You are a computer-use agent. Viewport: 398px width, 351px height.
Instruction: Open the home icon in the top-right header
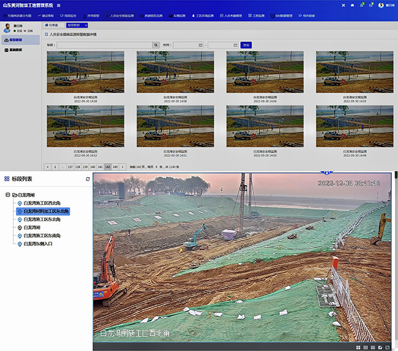[352, 6]
